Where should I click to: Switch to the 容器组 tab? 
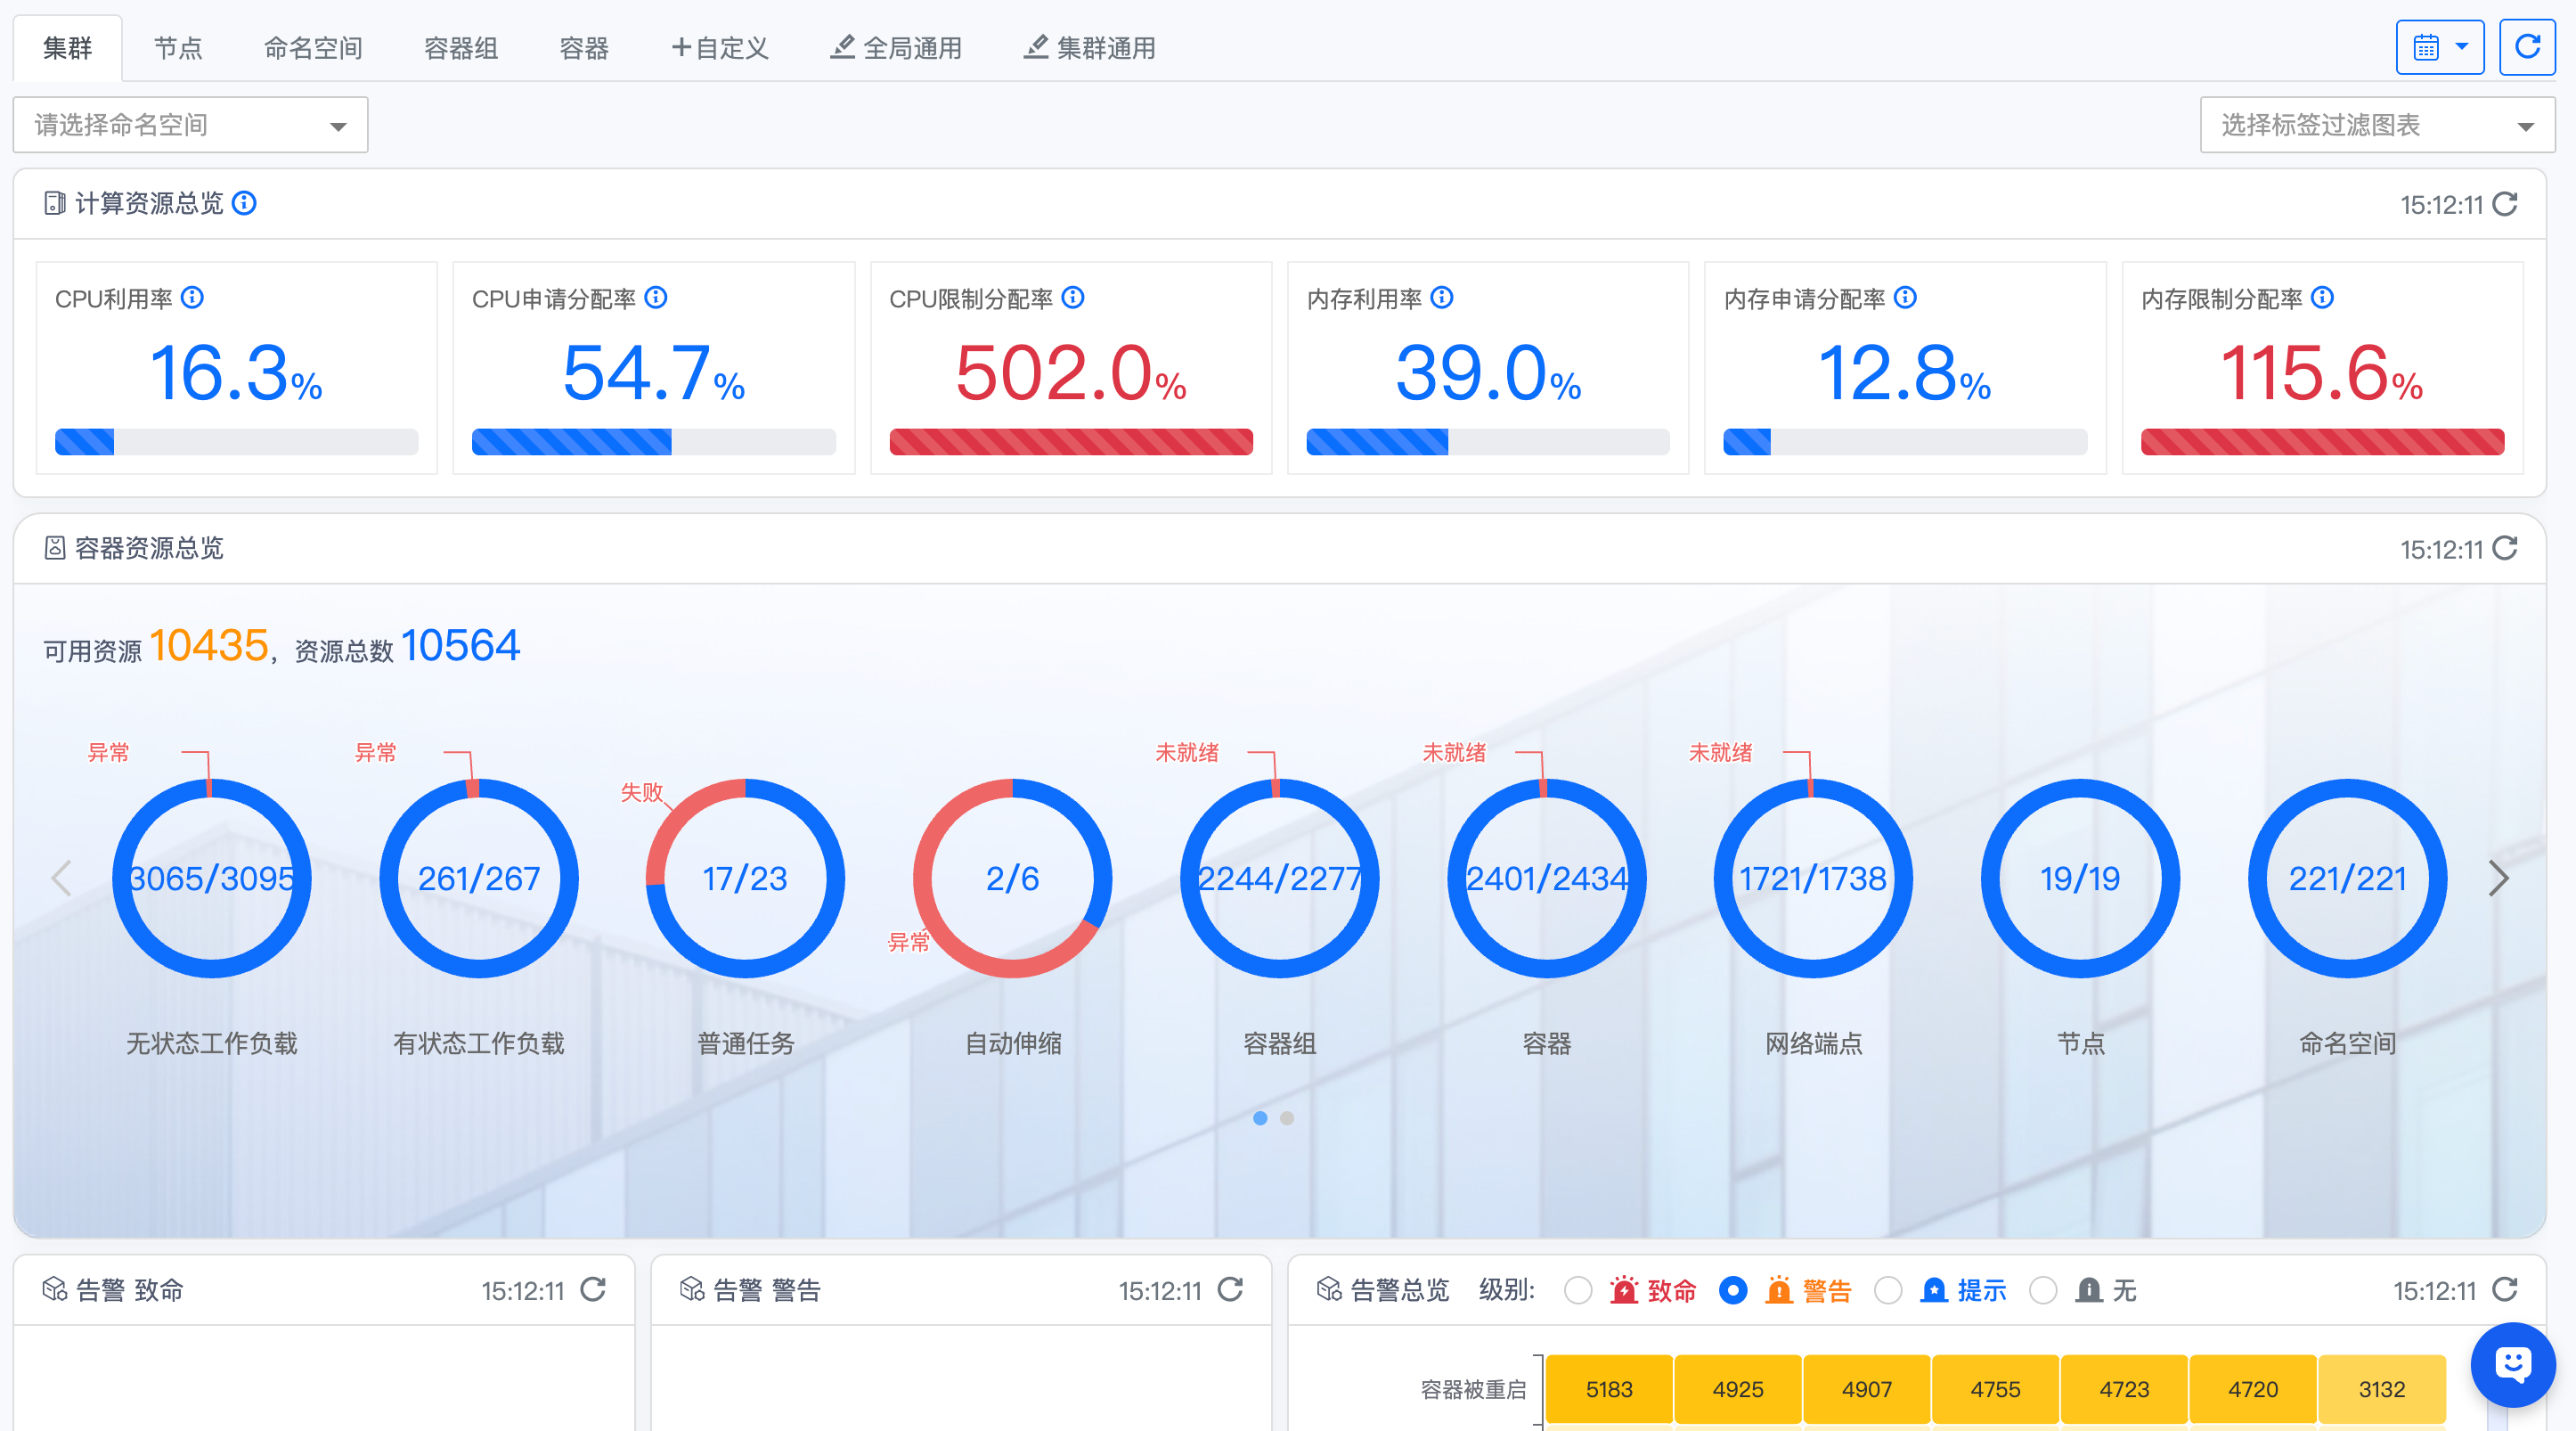pyautogui.click(x=460, y=48)
